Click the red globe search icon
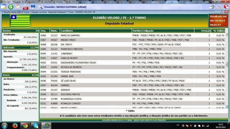Viewport: 230px width, 129px height. click(226, 7)
